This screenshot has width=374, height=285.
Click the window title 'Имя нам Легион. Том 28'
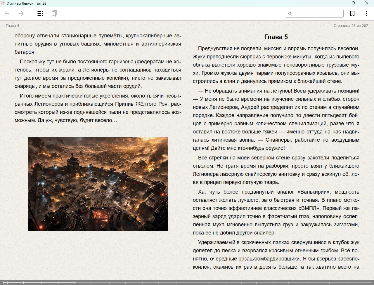coord(27,4)
